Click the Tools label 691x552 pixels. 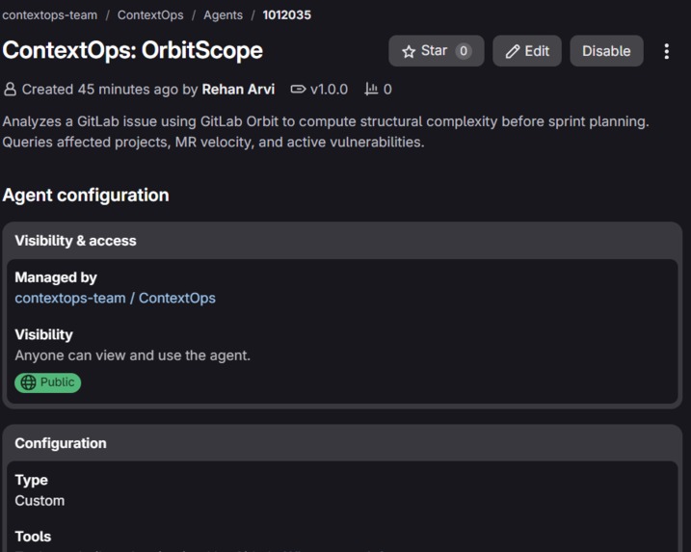(x=33, y=537)
